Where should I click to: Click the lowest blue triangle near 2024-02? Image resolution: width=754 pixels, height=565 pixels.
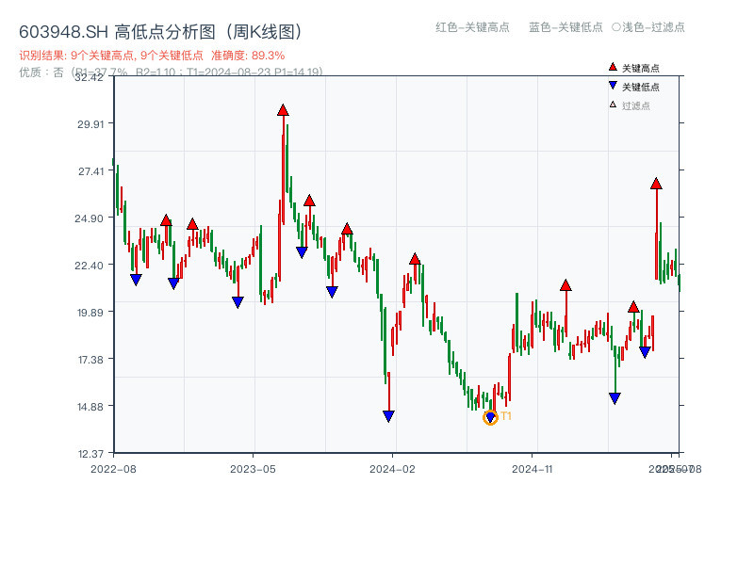389,414
